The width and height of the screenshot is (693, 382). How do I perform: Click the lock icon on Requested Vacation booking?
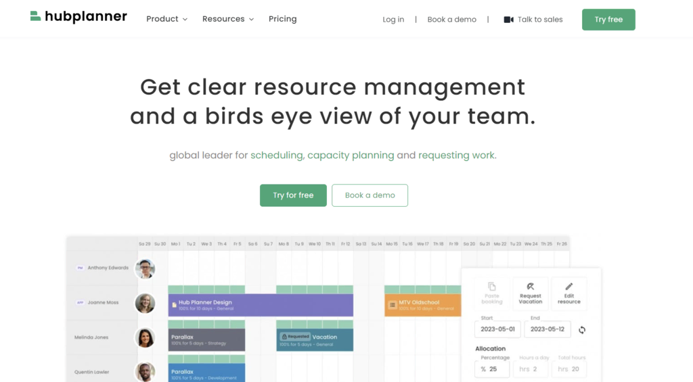(284, 337)
